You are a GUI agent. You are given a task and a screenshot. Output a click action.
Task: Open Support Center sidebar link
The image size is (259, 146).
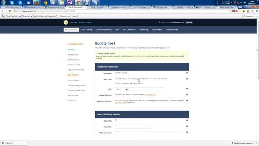73,80
